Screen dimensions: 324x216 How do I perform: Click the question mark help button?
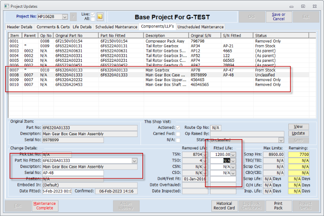[73, 17]
